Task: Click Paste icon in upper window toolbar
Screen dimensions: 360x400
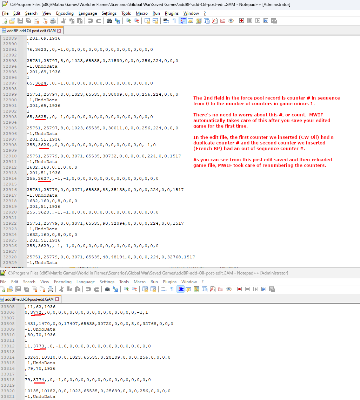Action: pyautogui.click(x=80, y=21)
